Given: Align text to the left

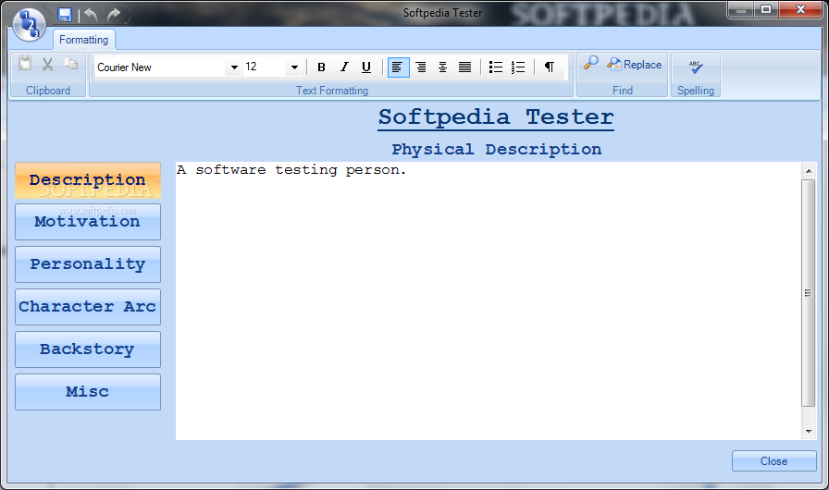Looking at the screenshot, I should coord(398,67).
